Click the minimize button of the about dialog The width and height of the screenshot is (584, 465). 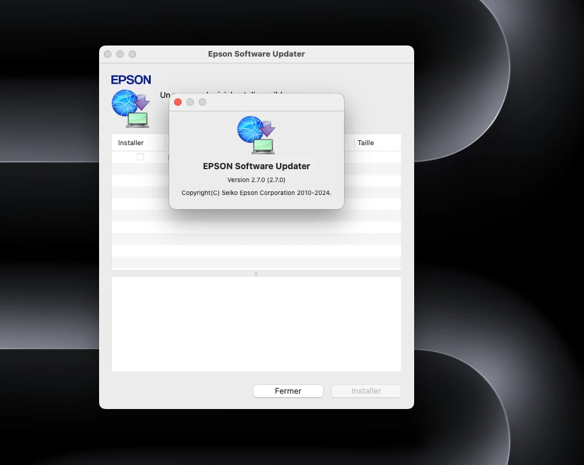tap(190, 102)
